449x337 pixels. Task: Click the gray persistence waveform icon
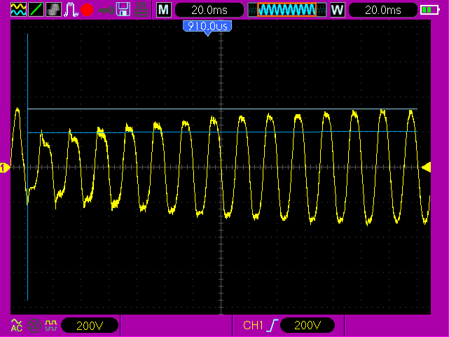(53, 10)
